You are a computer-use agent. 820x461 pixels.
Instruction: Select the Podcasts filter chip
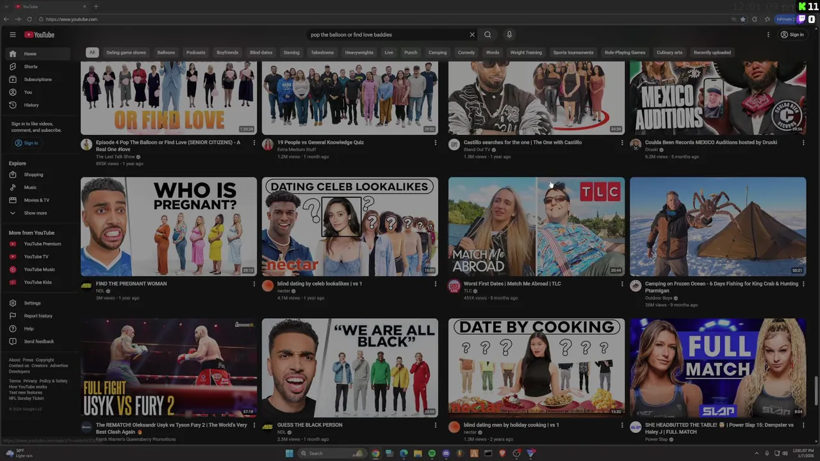[195, 53]
